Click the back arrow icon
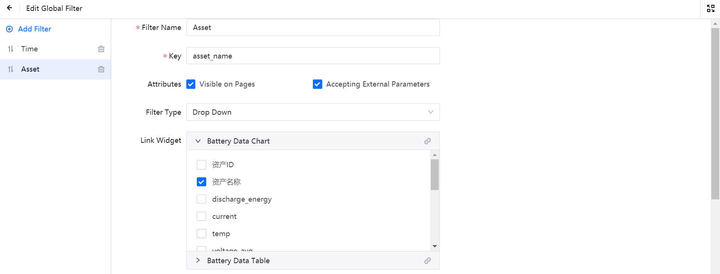720x274 pixels. (x=9, y=8)
